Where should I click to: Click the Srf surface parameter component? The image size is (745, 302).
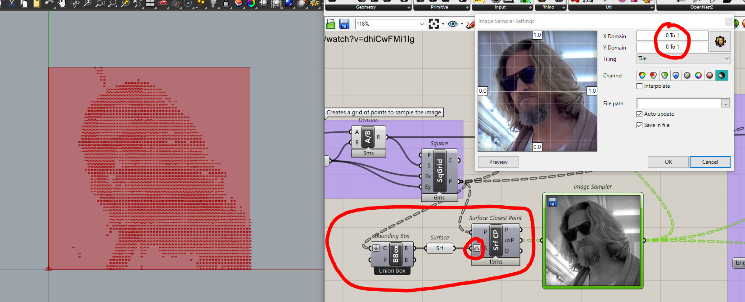tap(439, 248)
